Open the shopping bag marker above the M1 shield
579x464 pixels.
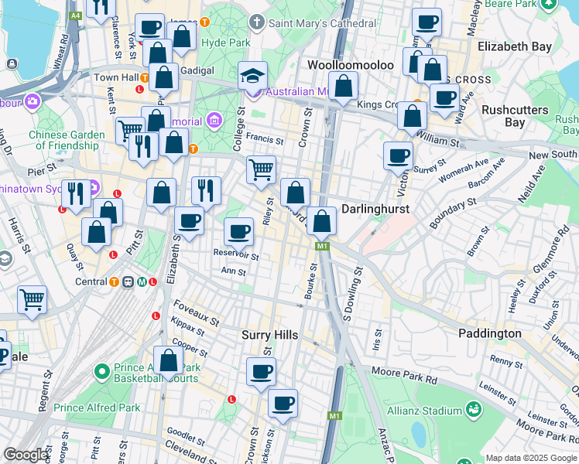click(x=322, y=222)
